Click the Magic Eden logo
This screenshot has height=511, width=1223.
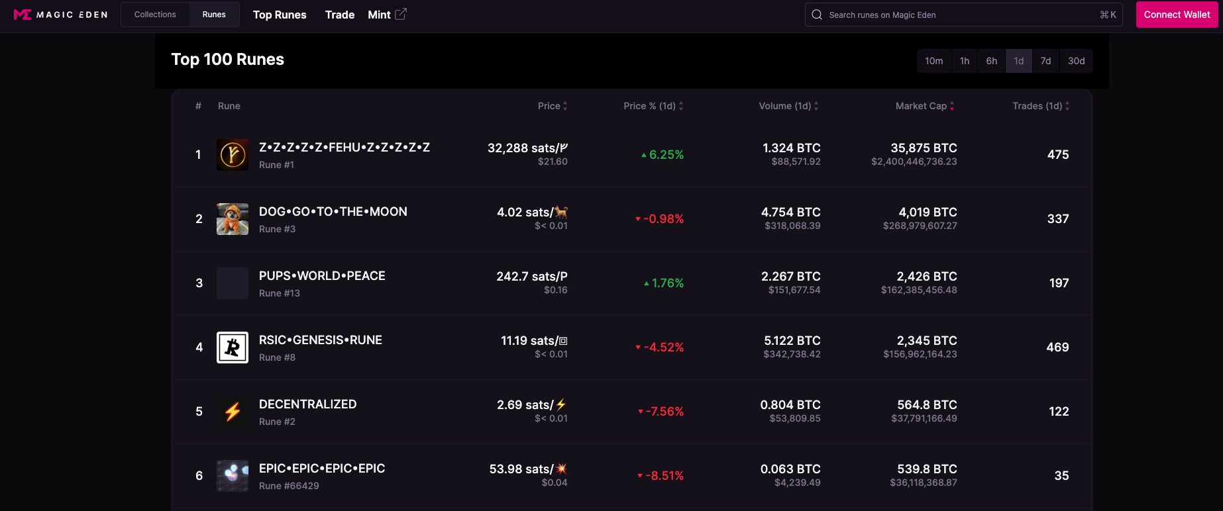click(x=60, y=15)
